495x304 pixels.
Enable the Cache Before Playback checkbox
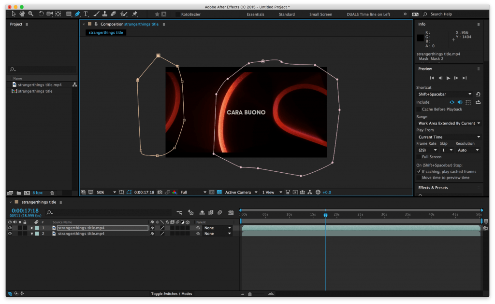[419, 110]
